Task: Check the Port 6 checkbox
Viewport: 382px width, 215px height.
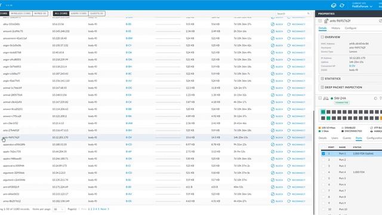Action: [x=324, y=185]
